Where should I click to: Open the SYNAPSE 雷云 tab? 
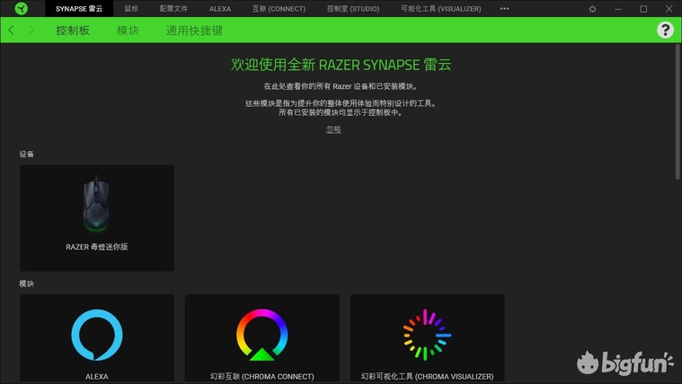click(79, 9)
